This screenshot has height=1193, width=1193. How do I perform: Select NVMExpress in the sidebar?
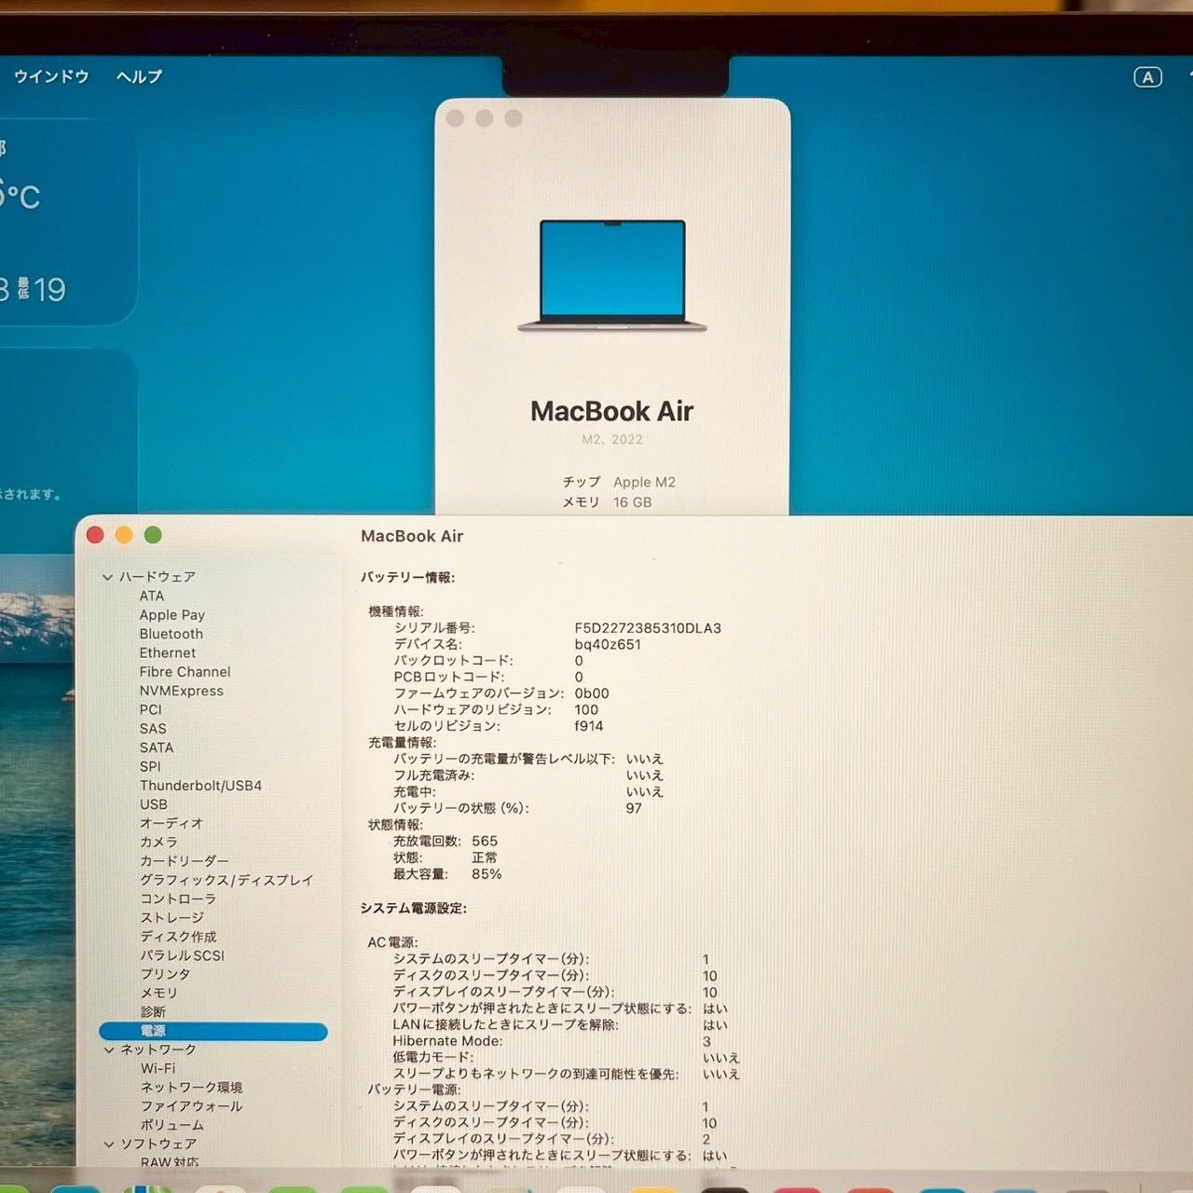pos(181,691)
